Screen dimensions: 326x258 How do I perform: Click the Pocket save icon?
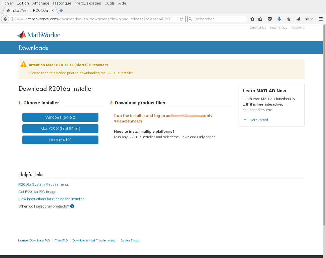270,19
